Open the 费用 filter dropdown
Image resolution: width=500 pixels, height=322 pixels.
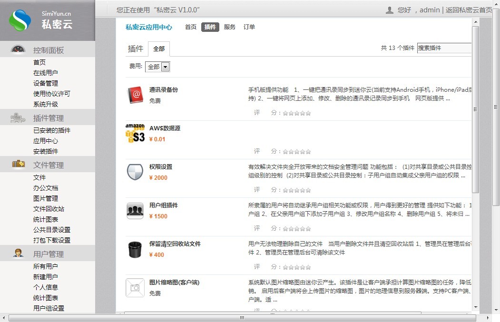(158, 67)
